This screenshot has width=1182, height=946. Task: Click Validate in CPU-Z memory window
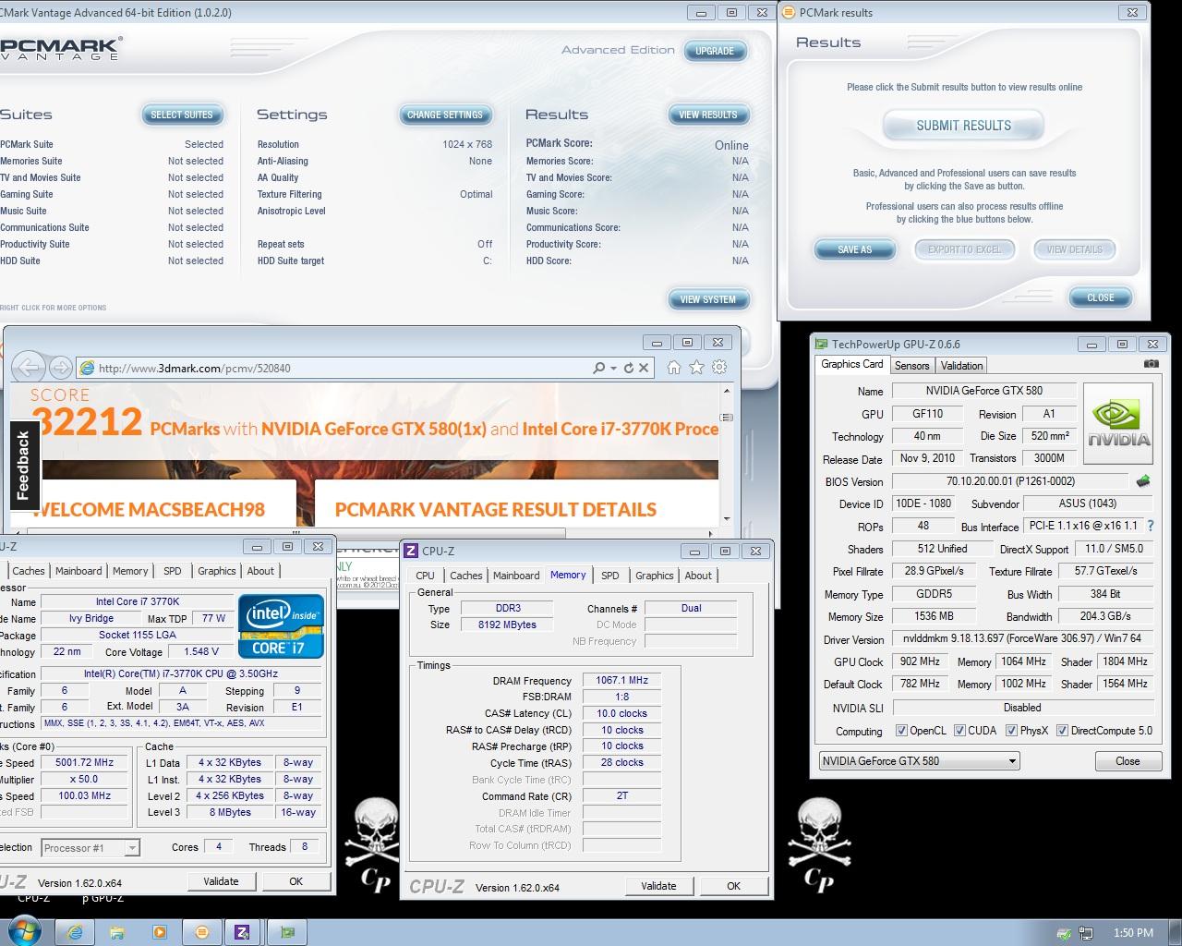coord(658,886)
